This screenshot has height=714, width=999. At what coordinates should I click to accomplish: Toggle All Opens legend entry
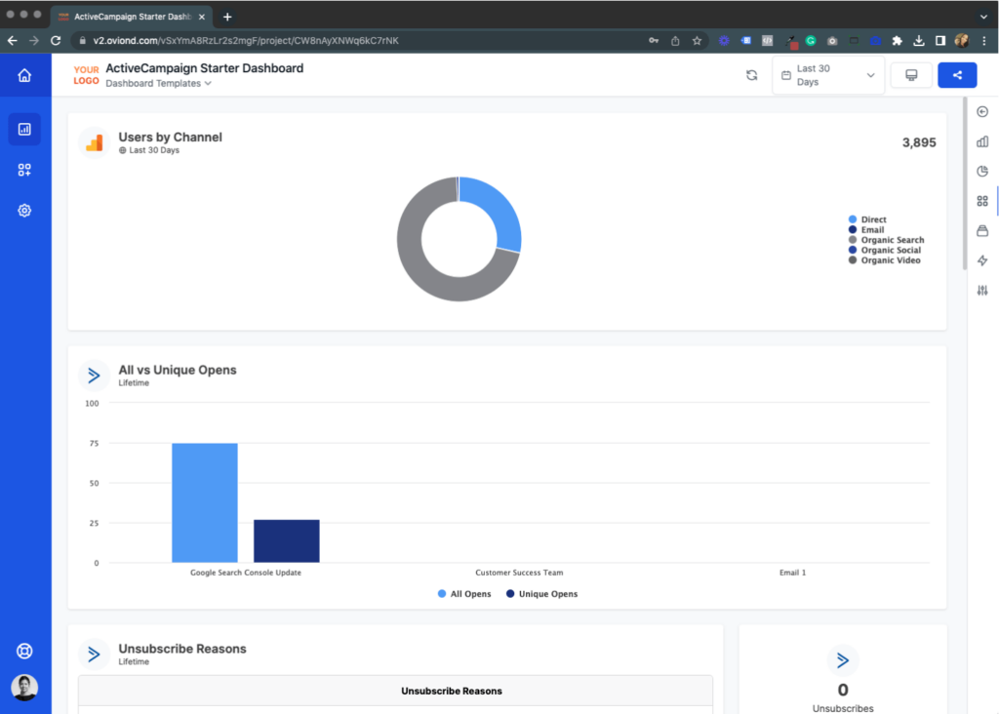464,594
